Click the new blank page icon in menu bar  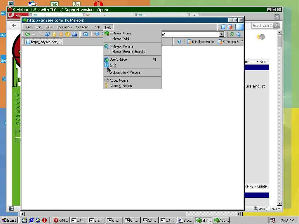click(223, 27)
